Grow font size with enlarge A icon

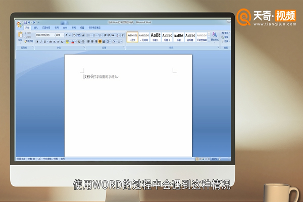pos(67,35)
